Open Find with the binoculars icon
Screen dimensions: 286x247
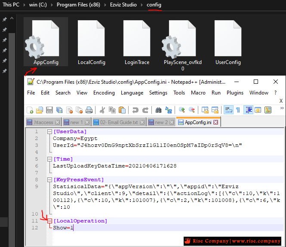pos(158,110)
